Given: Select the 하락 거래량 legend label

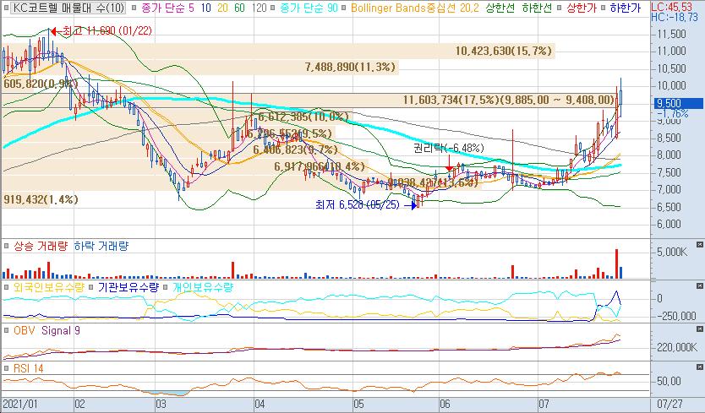Looking at the screenshot, I should click(101, 246).
